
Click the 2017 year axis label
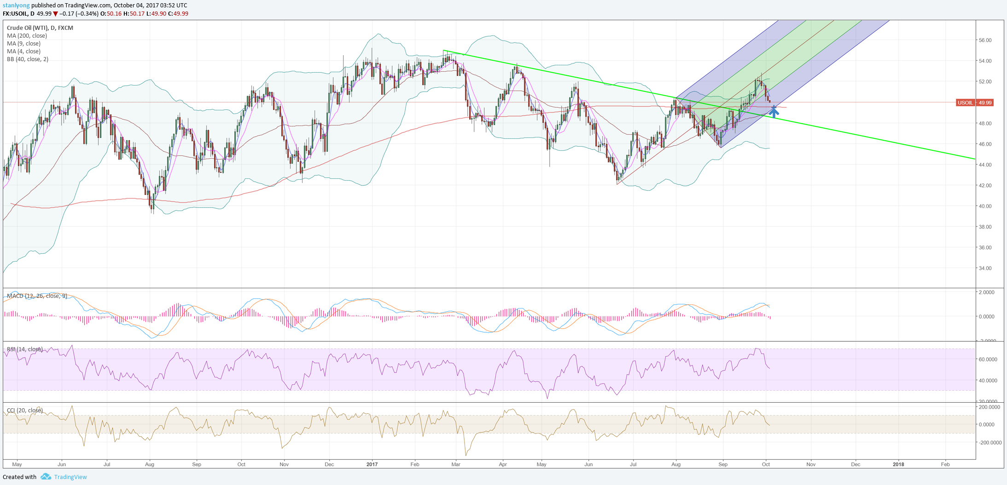(372, 464)
